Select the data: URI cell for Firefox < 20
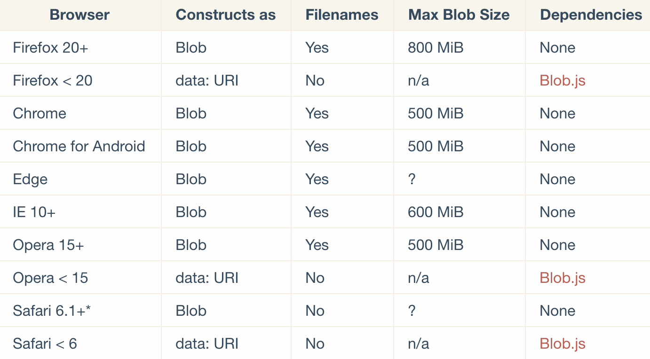The image size is (650, 359). pyautogui.click(x=207, y=81)
